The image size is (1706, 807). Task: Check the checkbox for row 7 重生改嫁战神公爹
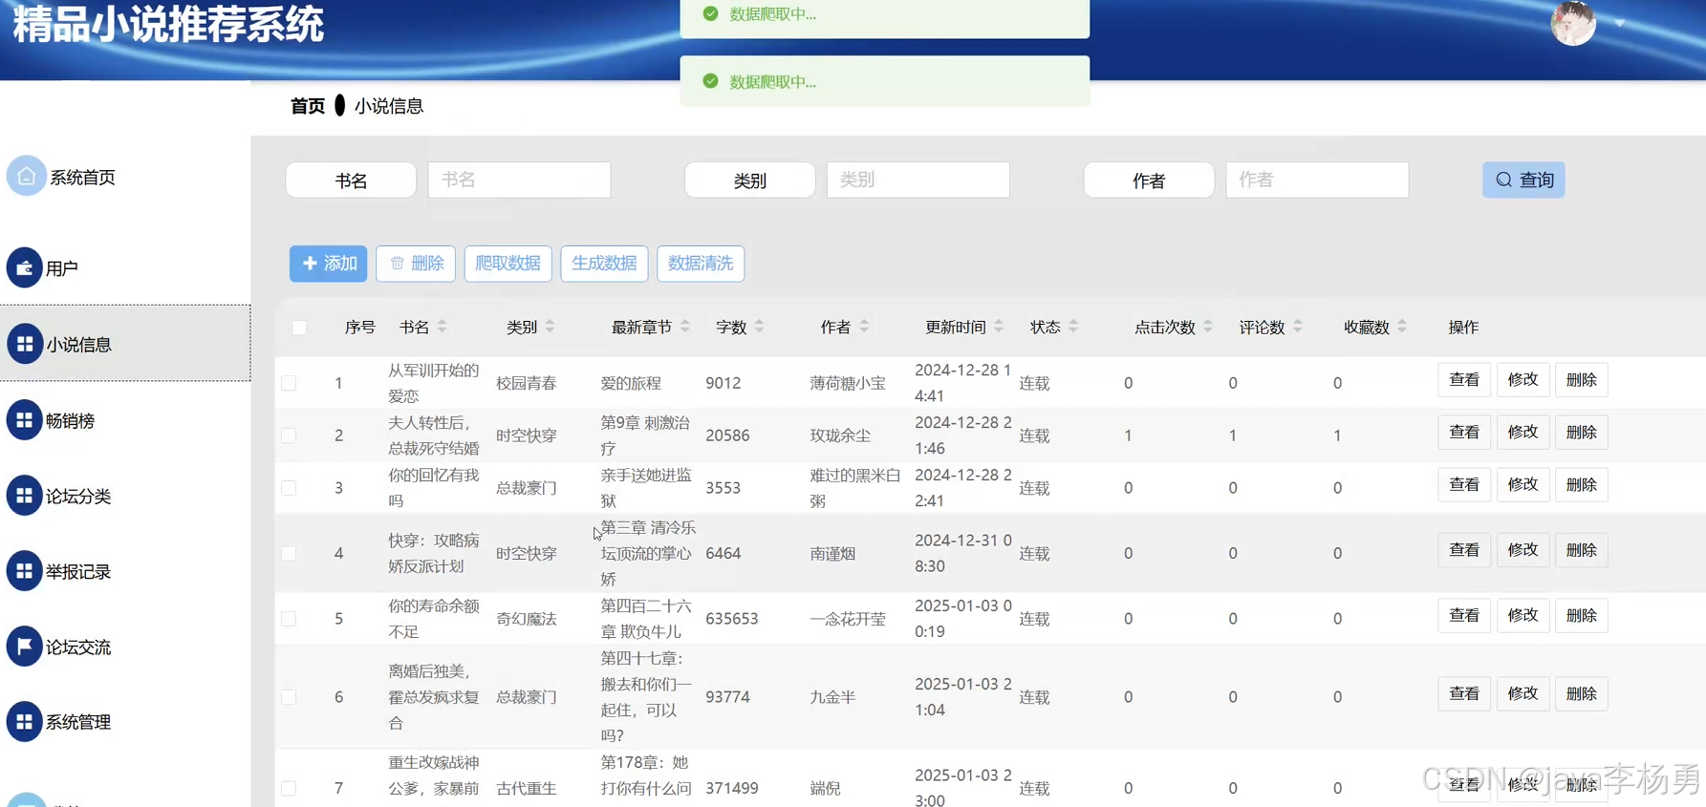click(x=289, y=788)
